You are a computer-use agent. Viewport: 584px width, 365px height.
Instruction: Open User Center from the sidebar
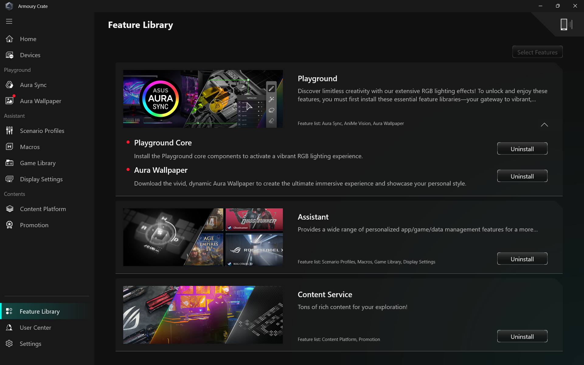[47, 328]
